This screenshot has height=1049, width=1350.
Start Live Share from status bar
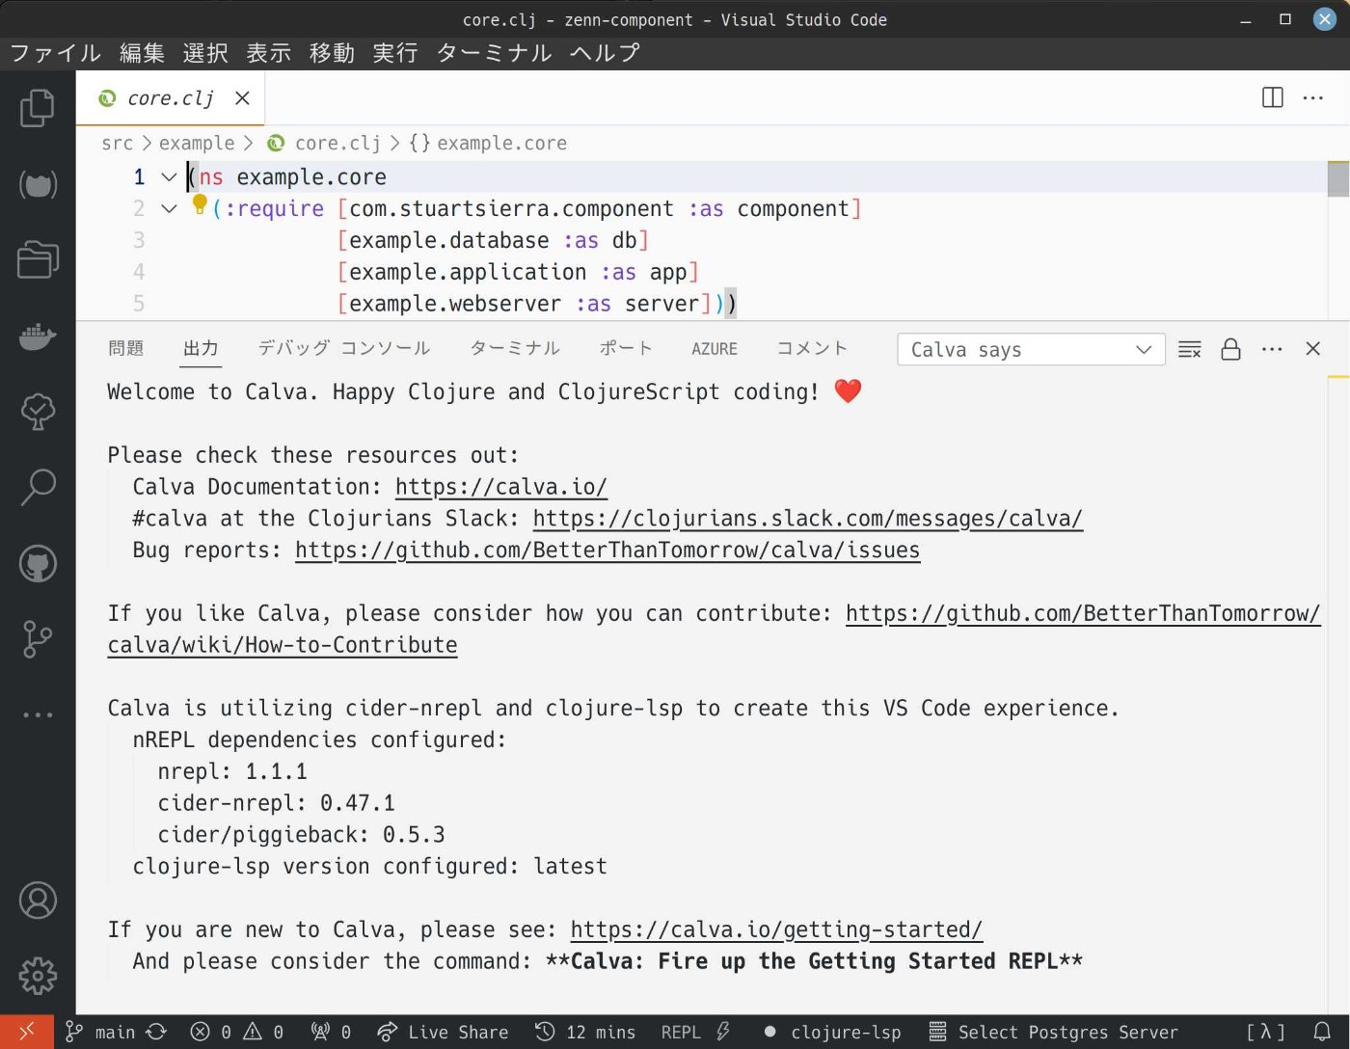443,1032
